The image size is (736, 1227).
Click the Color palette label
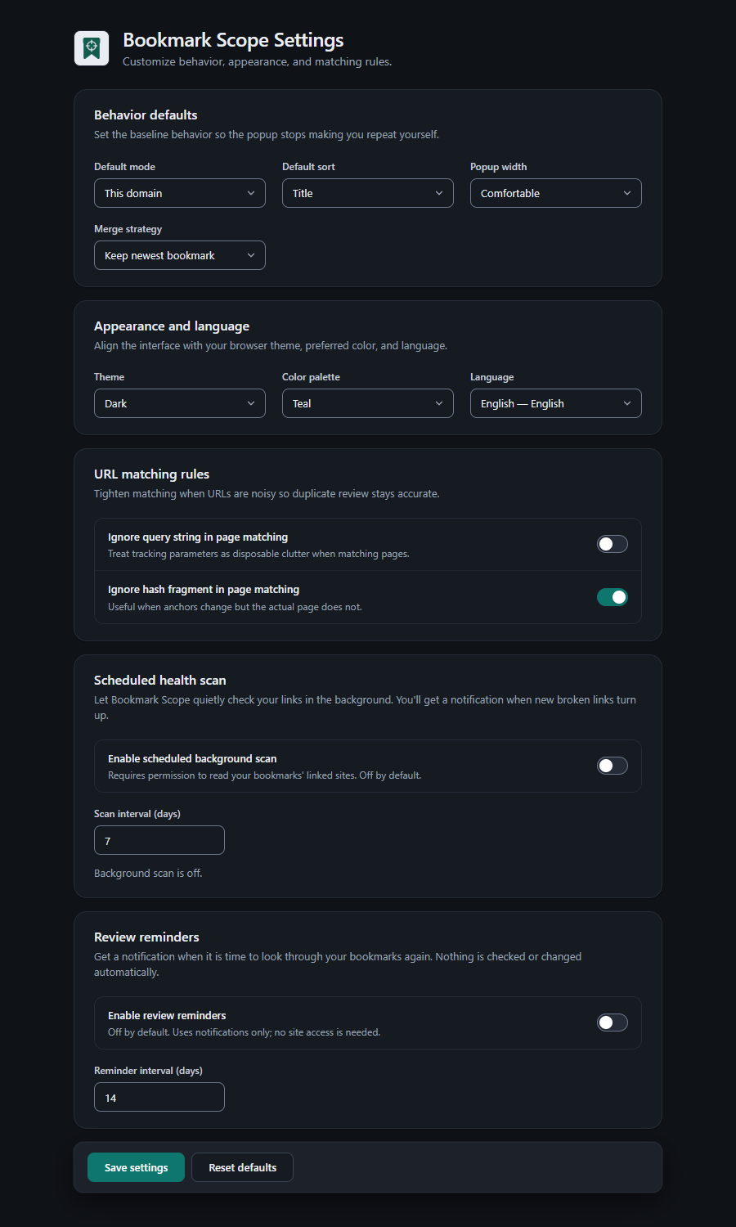(311, 377)
